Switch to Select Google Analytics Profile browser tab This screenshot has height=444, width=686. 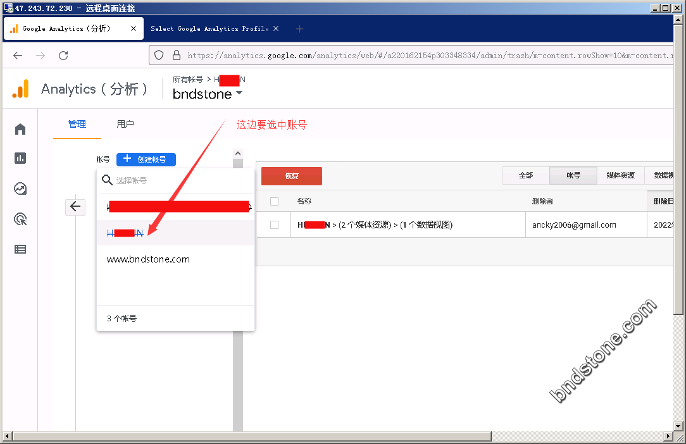pyautogui.click(x=215, y=29)
